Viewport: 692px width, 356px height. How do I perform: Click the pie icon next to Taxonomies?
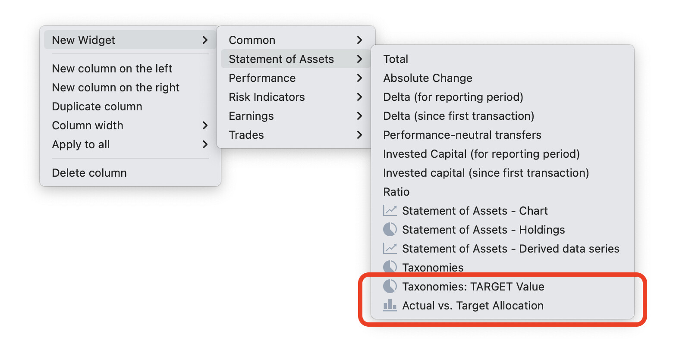(x=390, y=267)
